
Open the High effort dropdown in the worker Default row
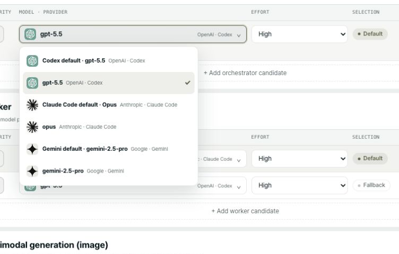[300, 159]
